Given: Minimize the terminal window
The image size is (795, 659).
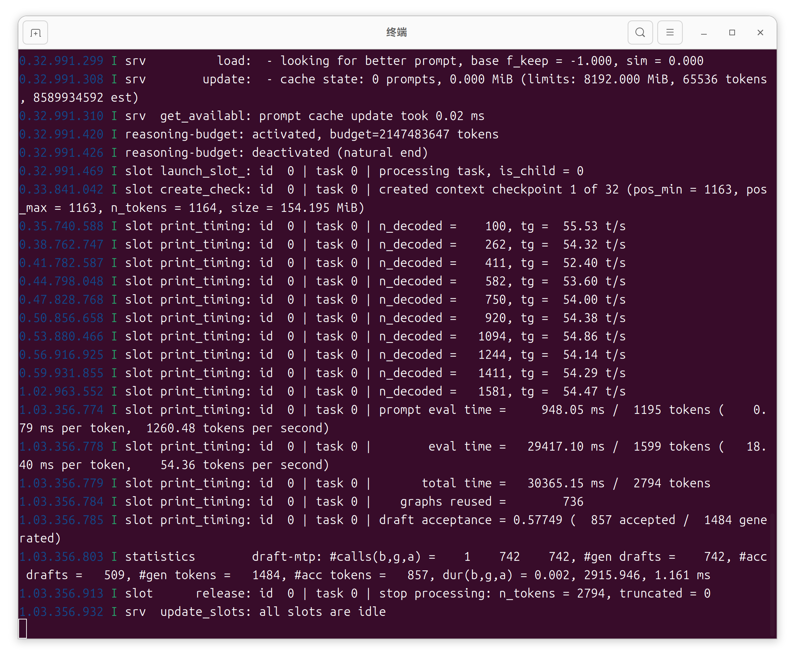Looking at the screenshot, I should [x=704, y=33].
